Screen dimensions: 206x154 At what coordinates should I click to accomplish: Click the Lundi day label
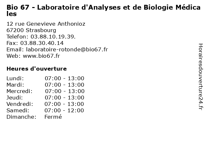tap(15, 78)
